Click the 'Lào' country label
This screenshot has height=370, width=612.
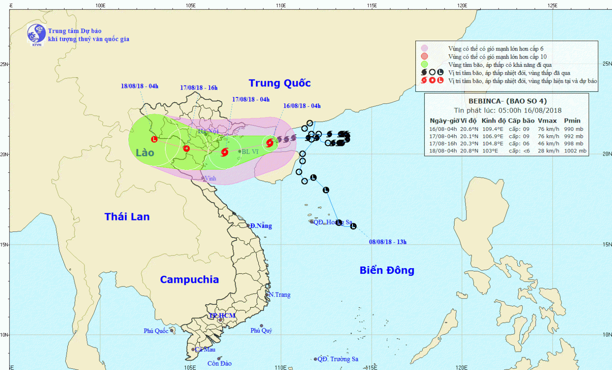(145, 152)
